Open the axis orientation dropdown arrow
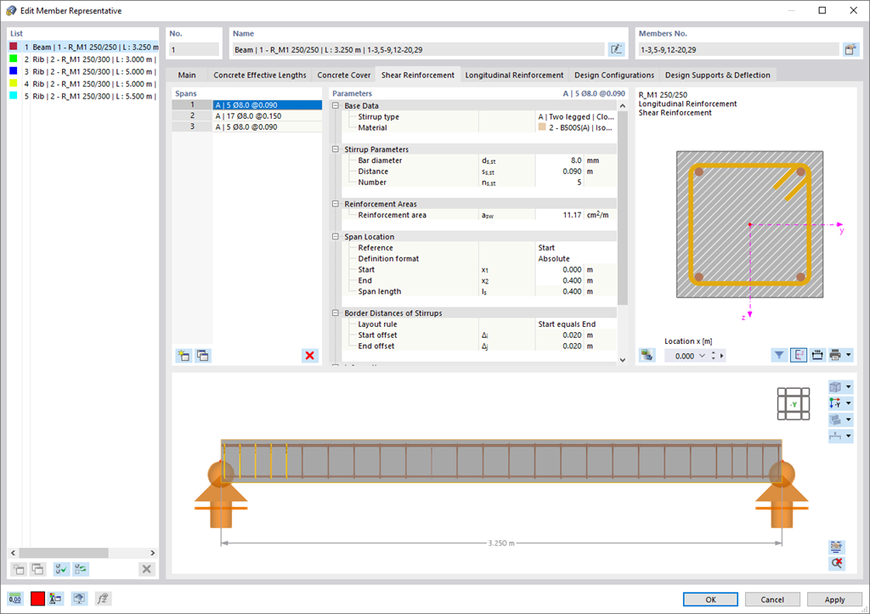This screenshot has height=614, width=870. click(849, 403)
